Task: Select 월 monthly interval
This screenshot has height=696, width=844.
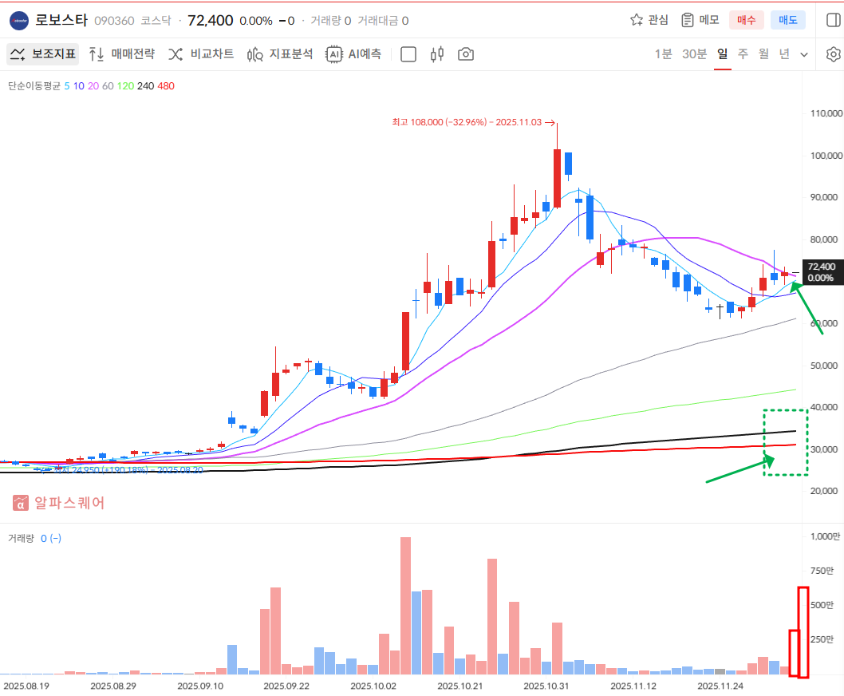Action: pyautogui.click(x=763, y=54)
